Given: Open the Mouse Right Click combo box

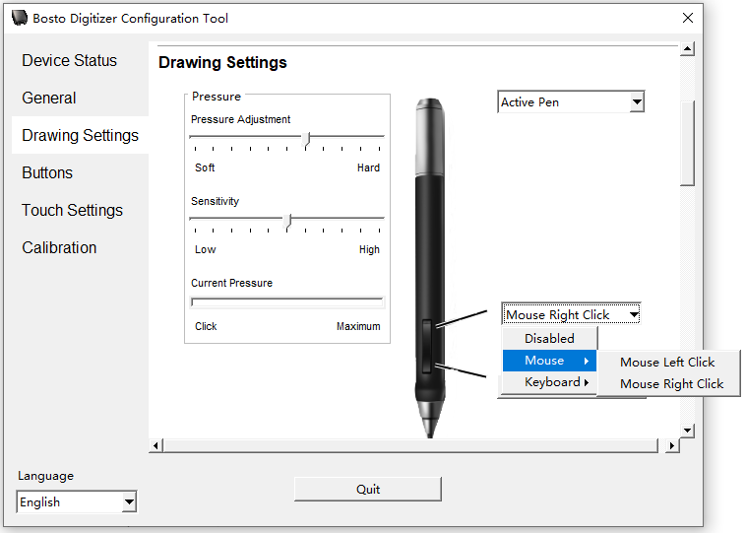Looking at the screenshot, I should 571,314.
